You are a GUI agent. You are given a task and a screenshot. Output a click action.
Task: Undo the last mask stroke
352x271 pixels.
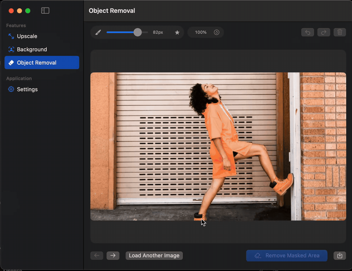[307, 32]
